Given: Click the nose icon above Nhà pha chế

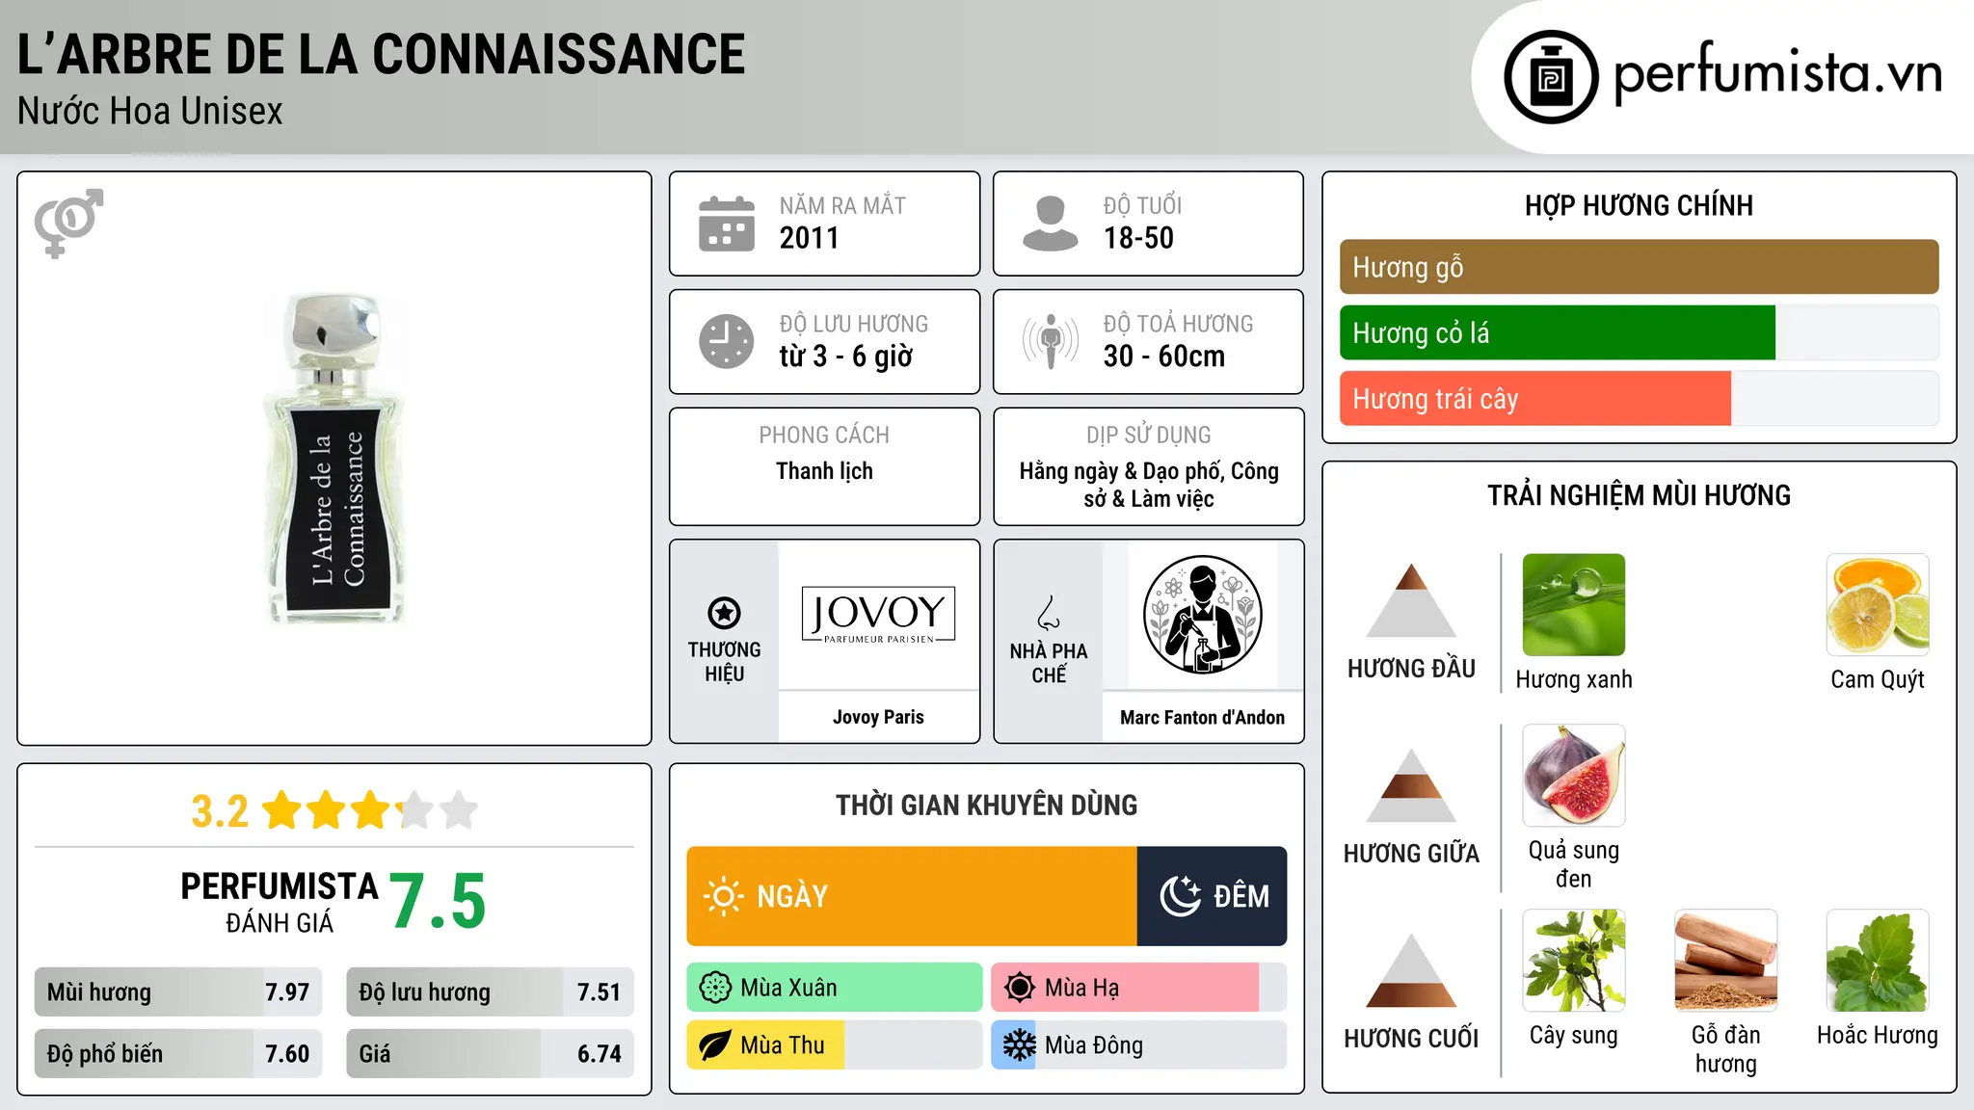Looking at the screenshot, I should 1049,613.
